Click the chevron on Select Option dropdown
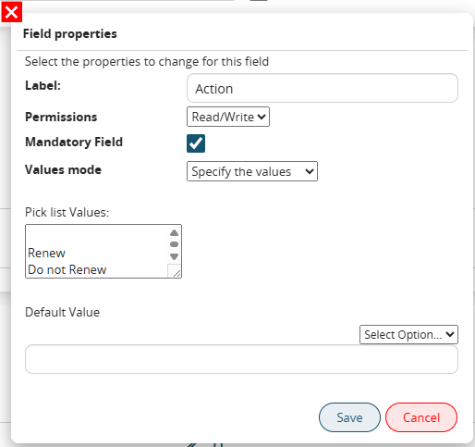The height and width of the screenshot is (447, 475). [x=450, y=334]
